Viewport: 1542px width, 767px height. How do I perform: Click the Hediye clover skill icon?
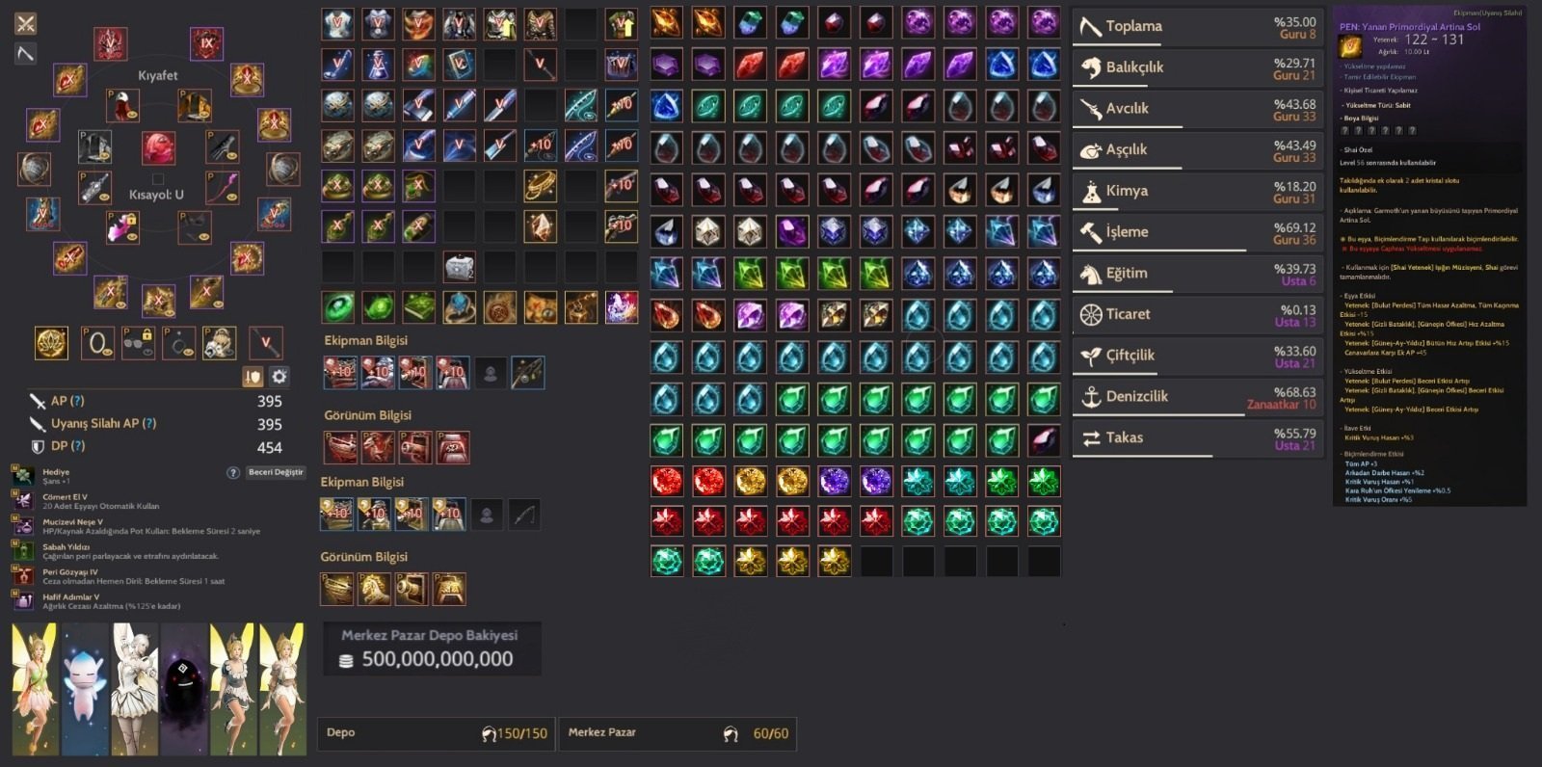tap(22, 475)
